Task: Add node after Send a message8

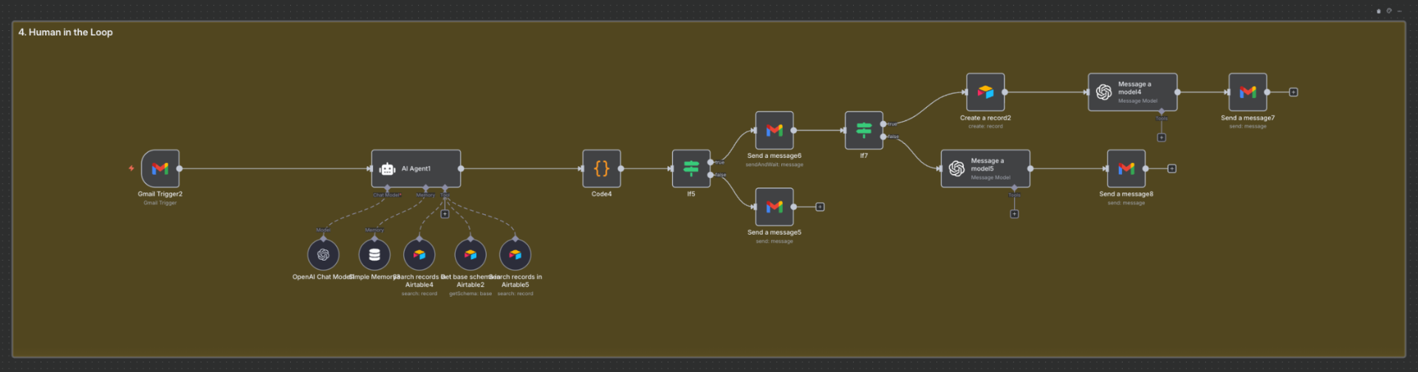Action: click(1171, 168)
